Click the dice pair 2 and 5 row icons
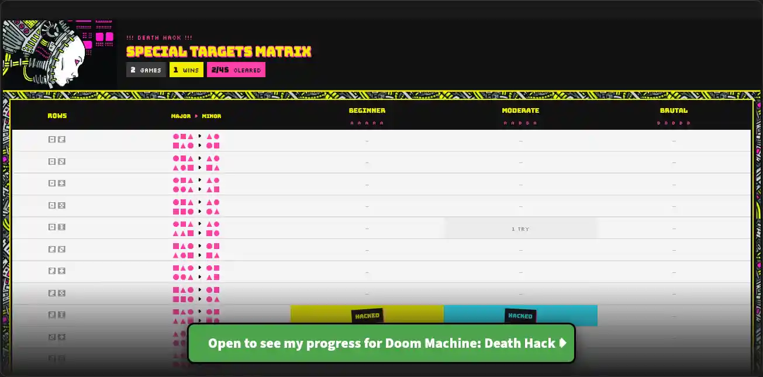This screenshot has width=763, height=377. [57, 293]
